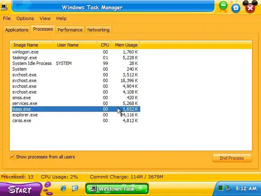The image size is (261, 196).
Task: Minimize the window with green button
Action: 223,6
